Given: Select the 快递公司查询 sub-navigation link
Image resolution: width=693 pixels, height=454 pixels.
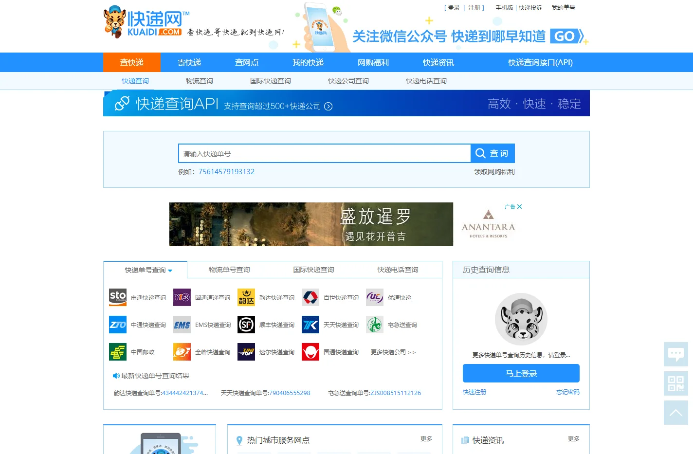Looking at the screenshot, I should (348, 81).
